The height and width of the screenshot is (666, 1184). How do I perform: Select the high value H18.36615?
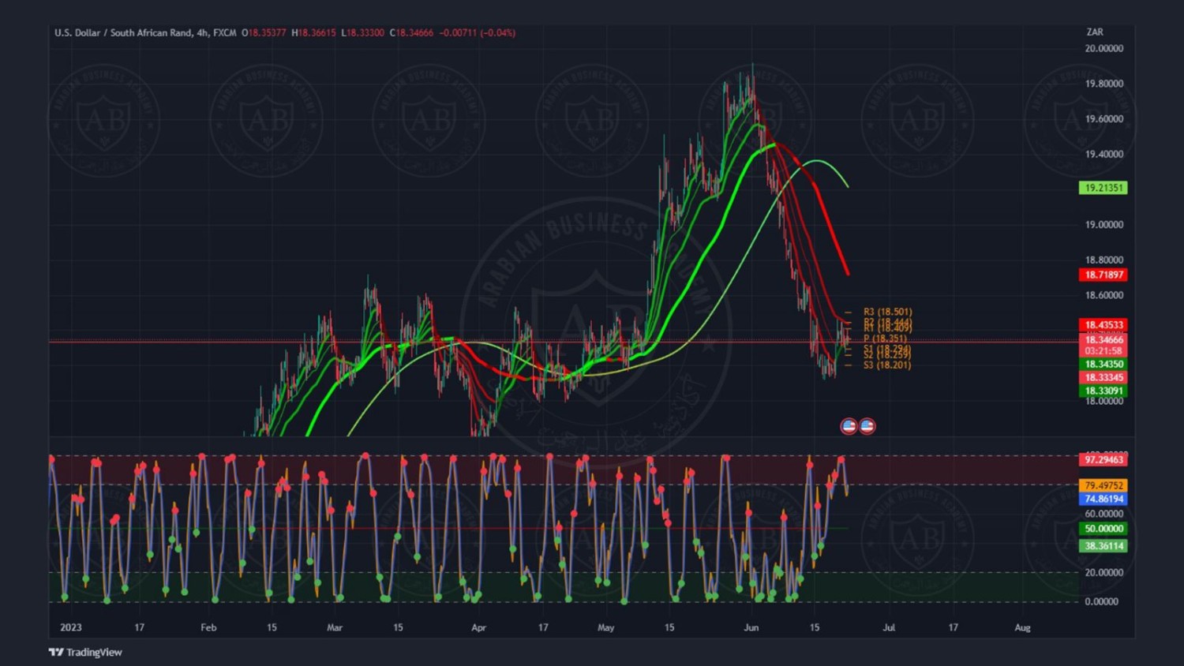click(x=313, y=33)
